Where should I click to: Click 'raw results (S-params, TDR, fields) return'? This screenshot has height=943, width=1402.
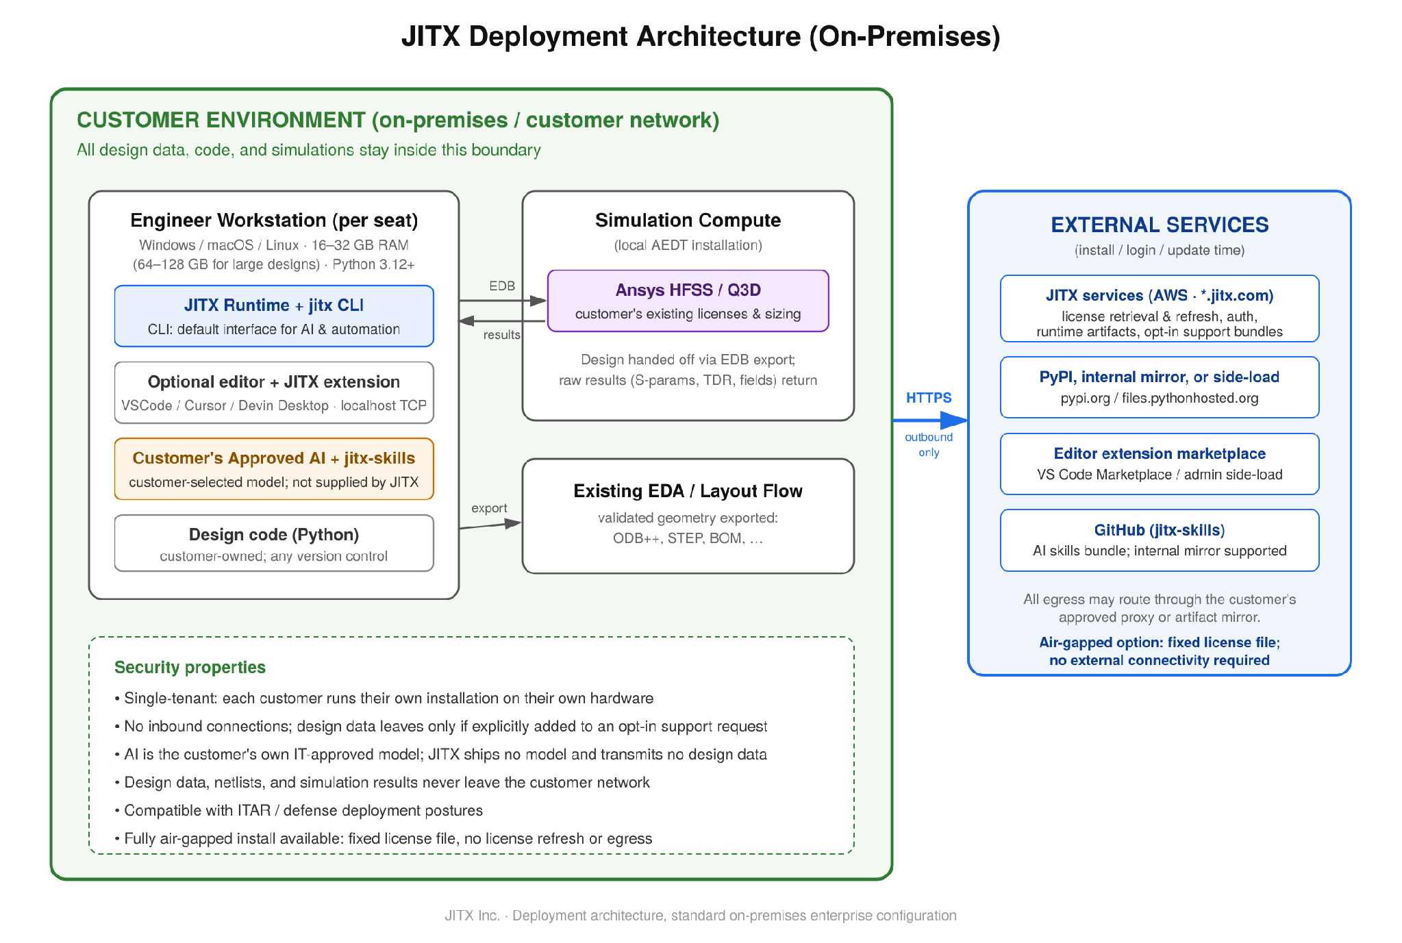(x=688, y=380)
